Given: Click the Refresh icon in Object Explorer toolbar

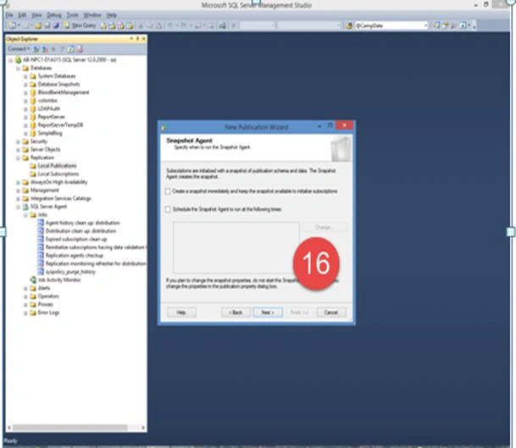Looking at the screenshot, I should click(x=71, y=49).
